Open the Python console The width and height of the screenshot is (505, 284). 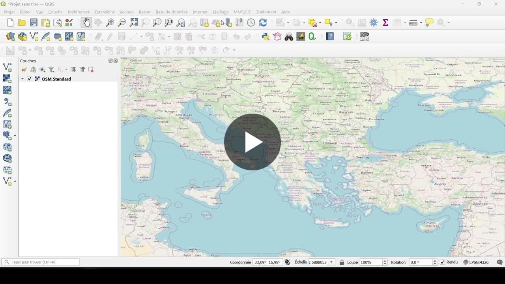(266, 37)
